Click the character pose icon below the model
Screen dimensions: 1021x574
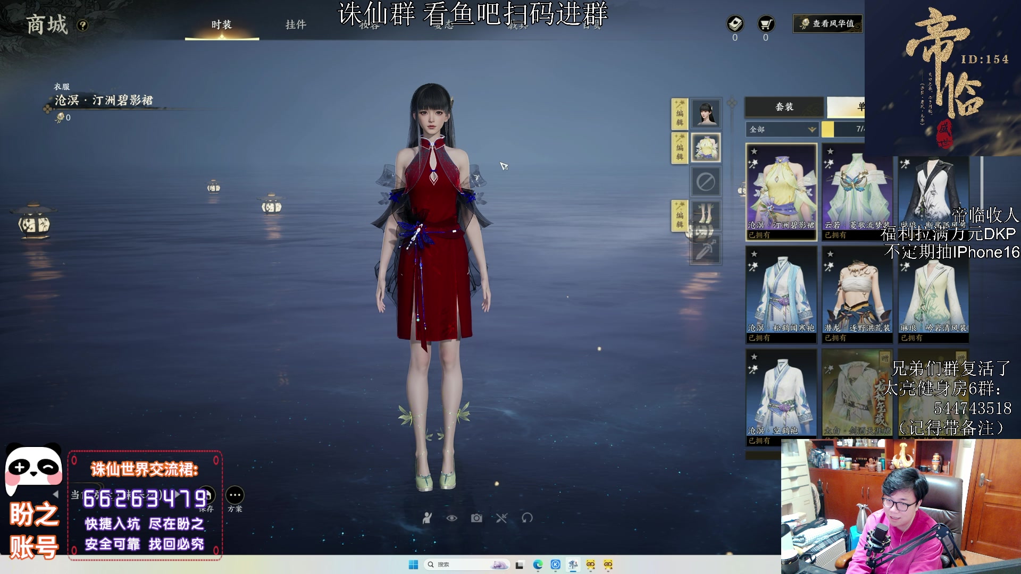point(426,518)
